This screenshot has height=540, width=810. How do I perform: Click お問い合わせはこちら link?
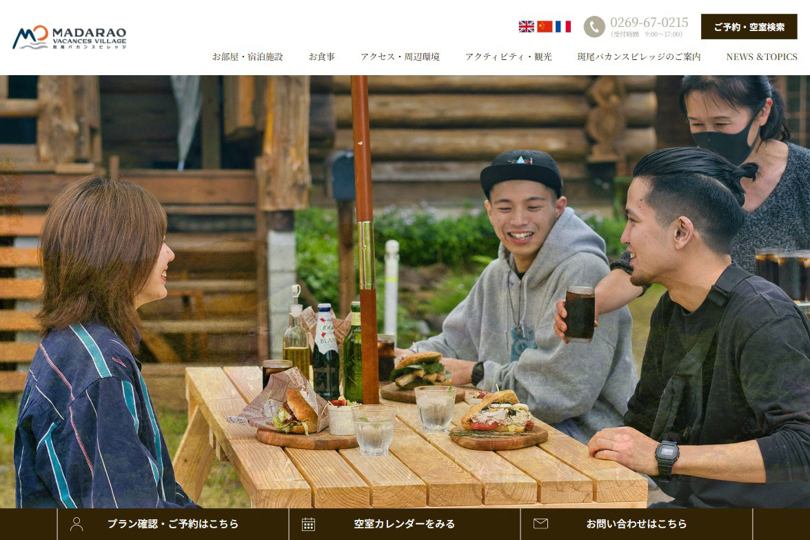point(636,524)
